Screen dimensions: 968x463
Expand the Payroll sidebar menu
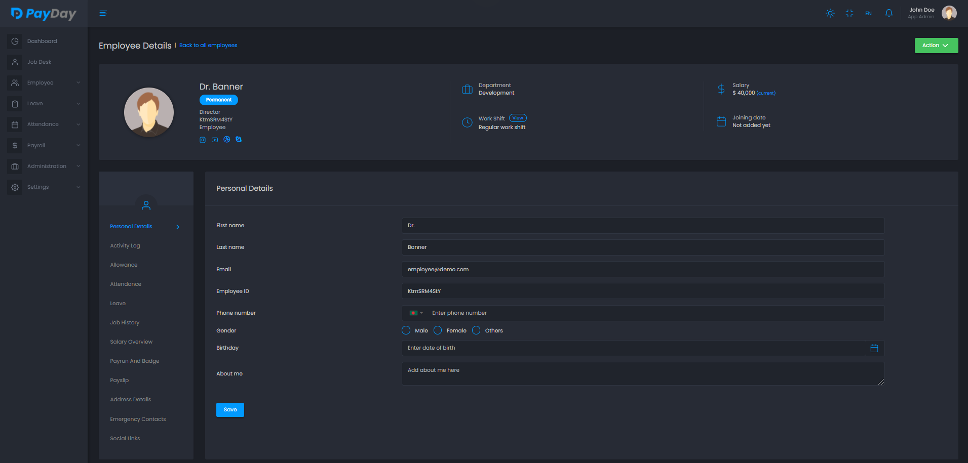click(44, 145)
